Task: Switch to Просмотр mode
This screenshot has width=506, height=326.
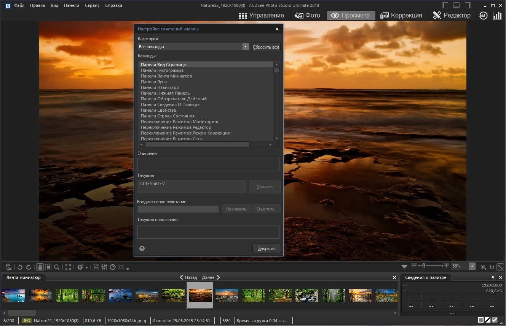Action: click(351, 16)
